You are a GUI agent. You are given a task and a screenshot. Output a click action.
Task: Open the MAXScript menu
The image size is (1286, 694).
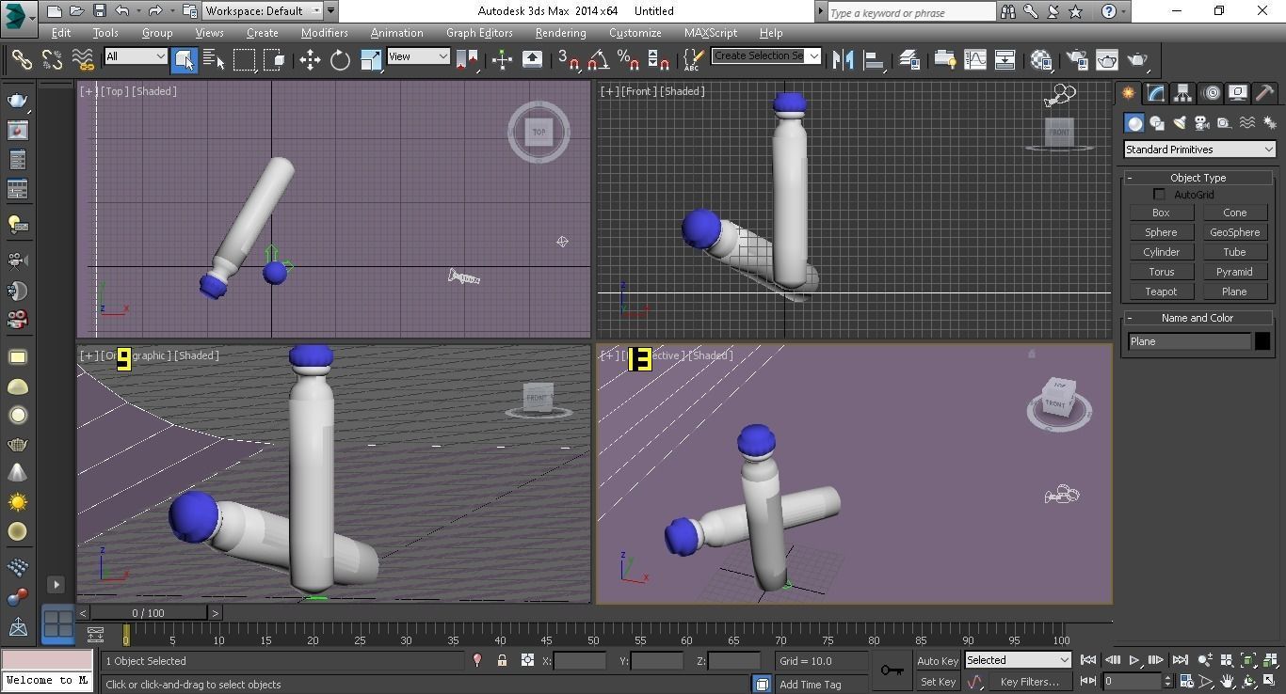[711, 33]
